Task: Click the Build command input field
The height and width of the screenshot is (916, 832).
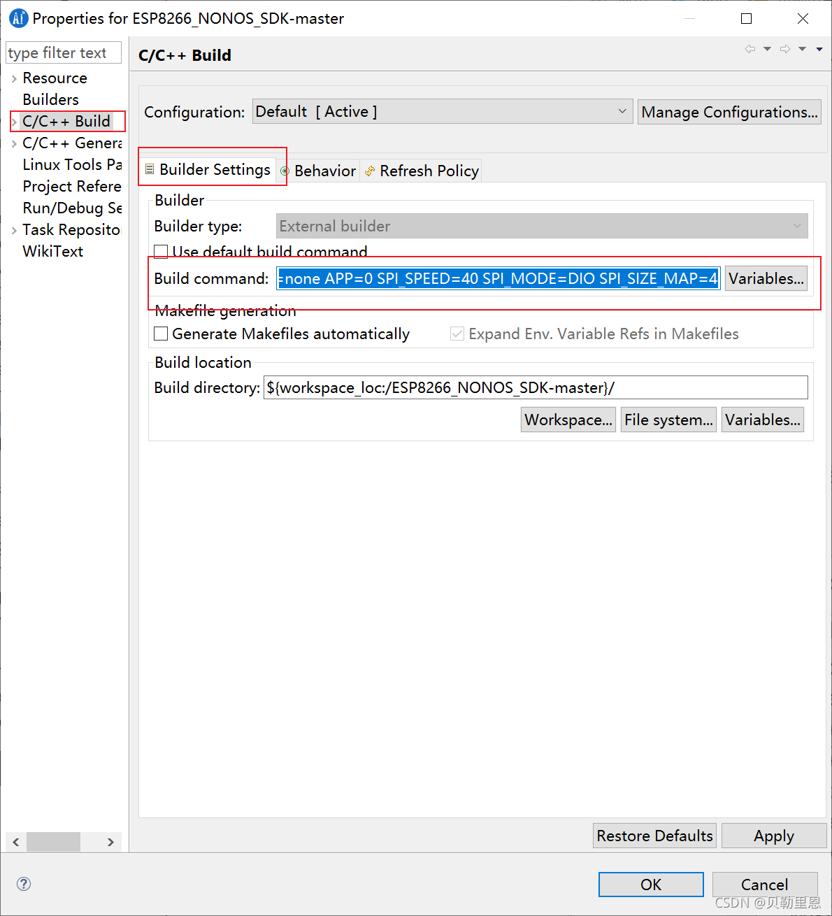Action: (499, 278)
